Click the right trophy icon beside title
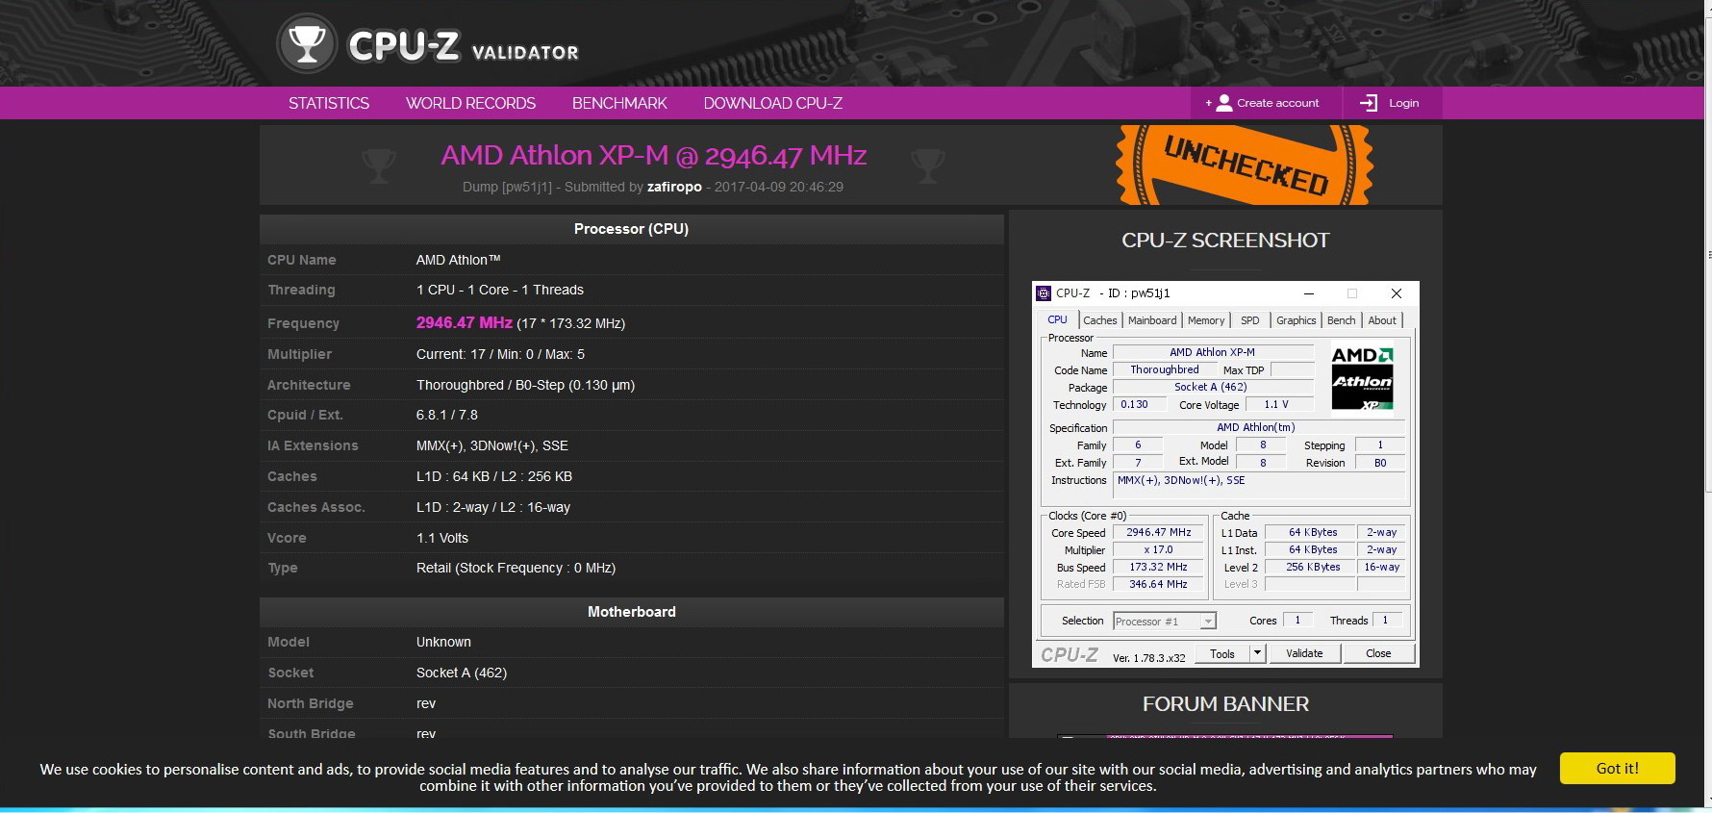Image resolution: width=1712 pixels, height=813 pixels. tap(928, 165)
